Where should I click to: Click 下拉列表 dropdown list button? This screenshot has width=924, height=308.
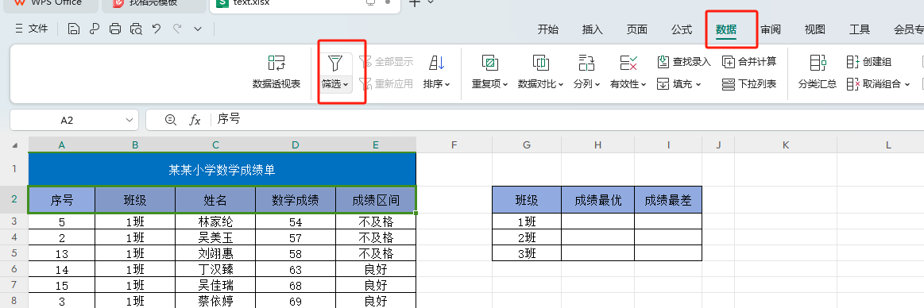click(749, 83)
